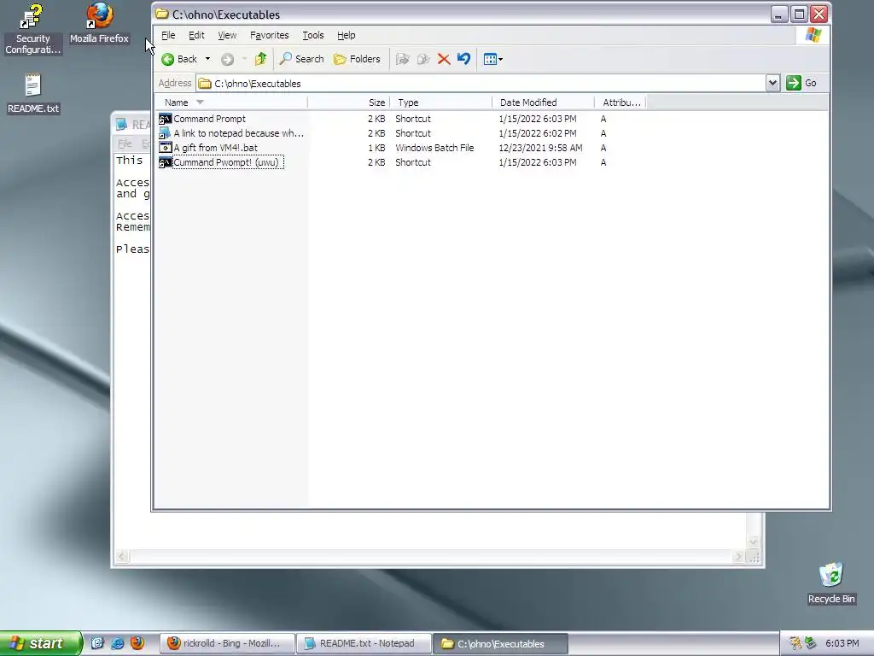This screenshot has height=656, width=874.
Task: Click the Undo icon in toolbar
Action: pos(463,59)
